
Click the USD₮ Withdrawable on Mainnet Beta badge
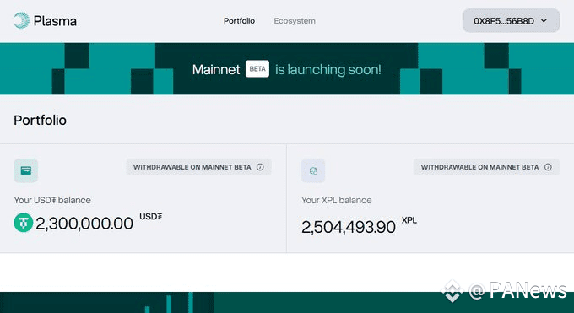198,167
